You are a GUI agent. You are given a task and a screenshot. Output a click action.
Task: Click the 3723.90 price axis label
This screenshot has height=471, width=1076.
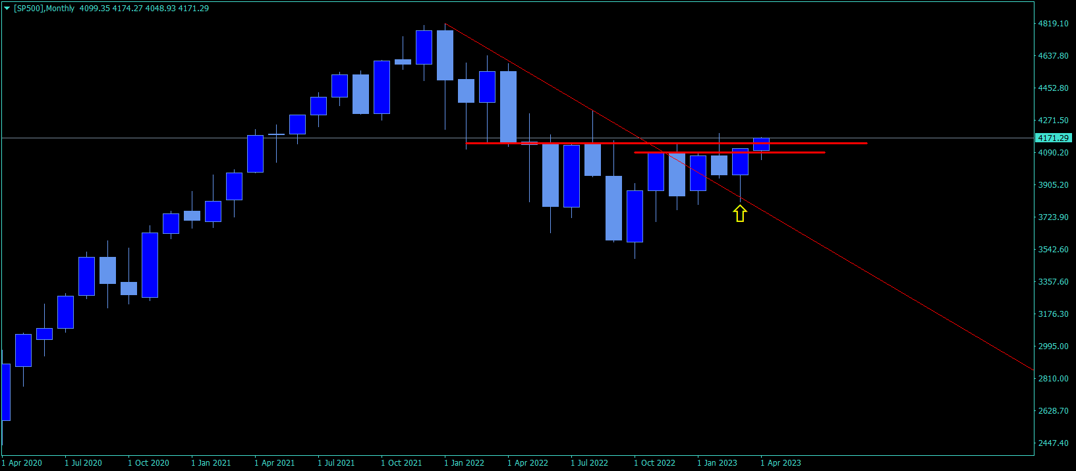1054,217
